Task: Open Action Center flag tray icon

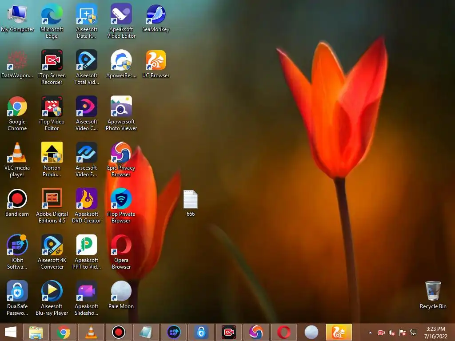Action: click(x=403, y=333)
